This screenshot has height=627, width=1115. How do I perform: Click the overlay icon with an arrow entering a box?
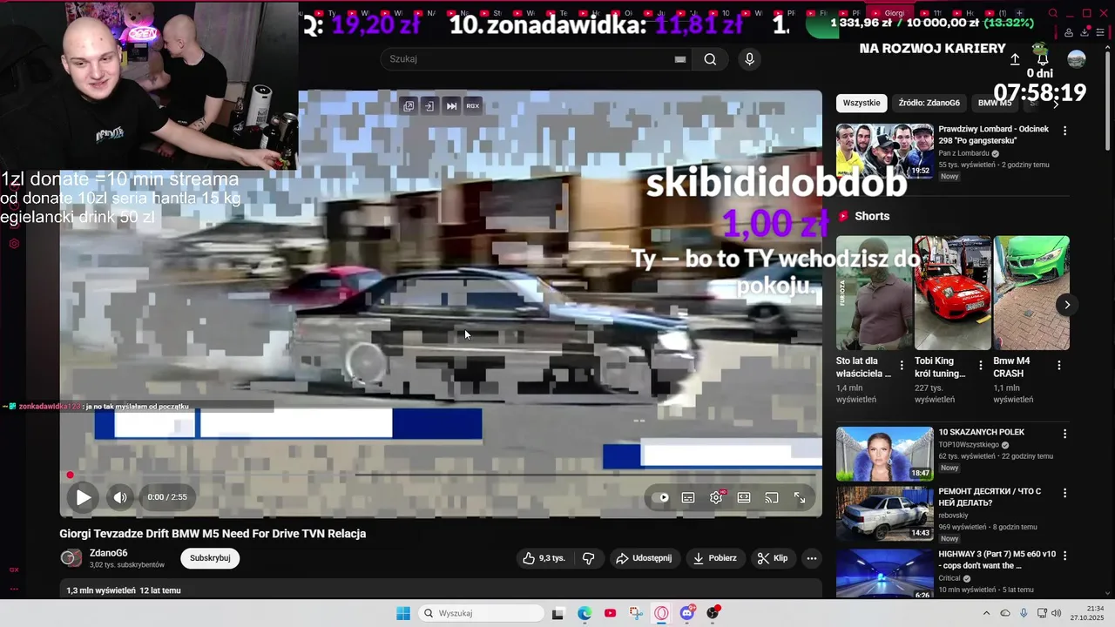click(x=429, y=106)
